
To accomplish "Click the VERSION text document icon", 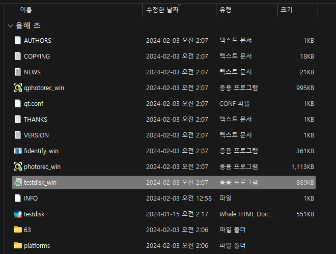I will pyautogui.click(x=18, y=135).
